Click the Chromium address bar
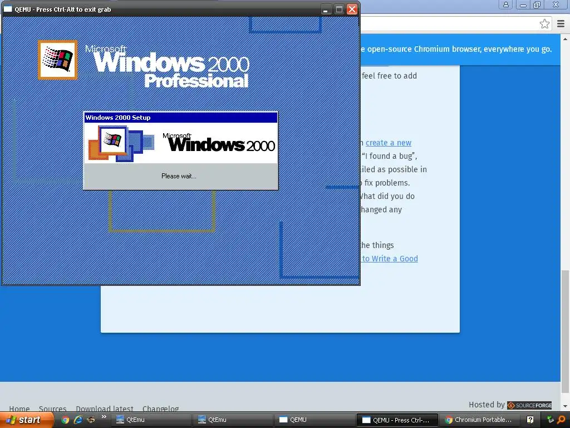The width and height of the screenshot is (570, 428). (448, 24)
